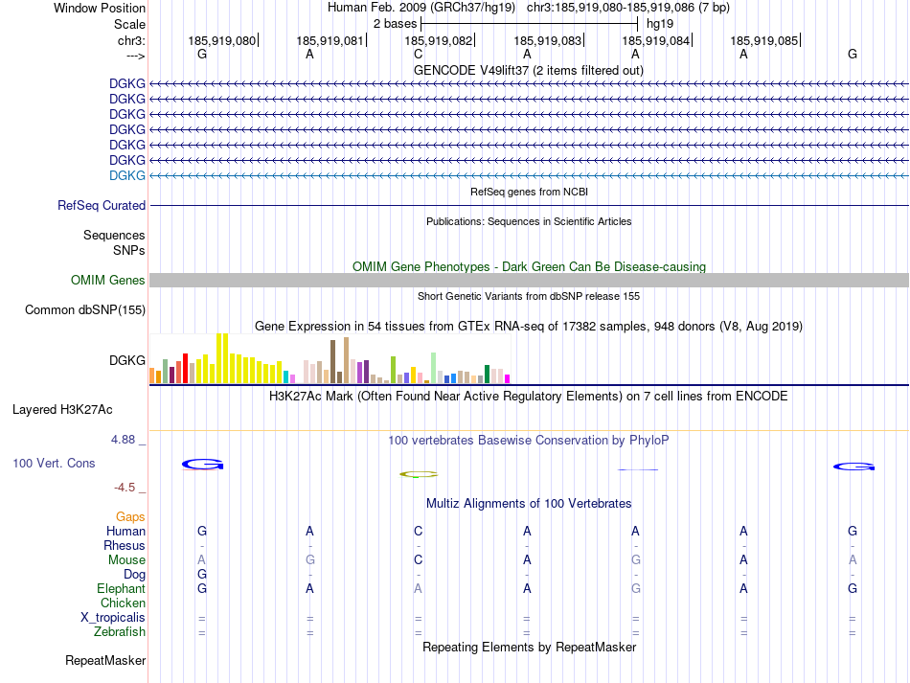Click the hg19 label beside the scale bar
910x683 pixels.
coord(660,24)
